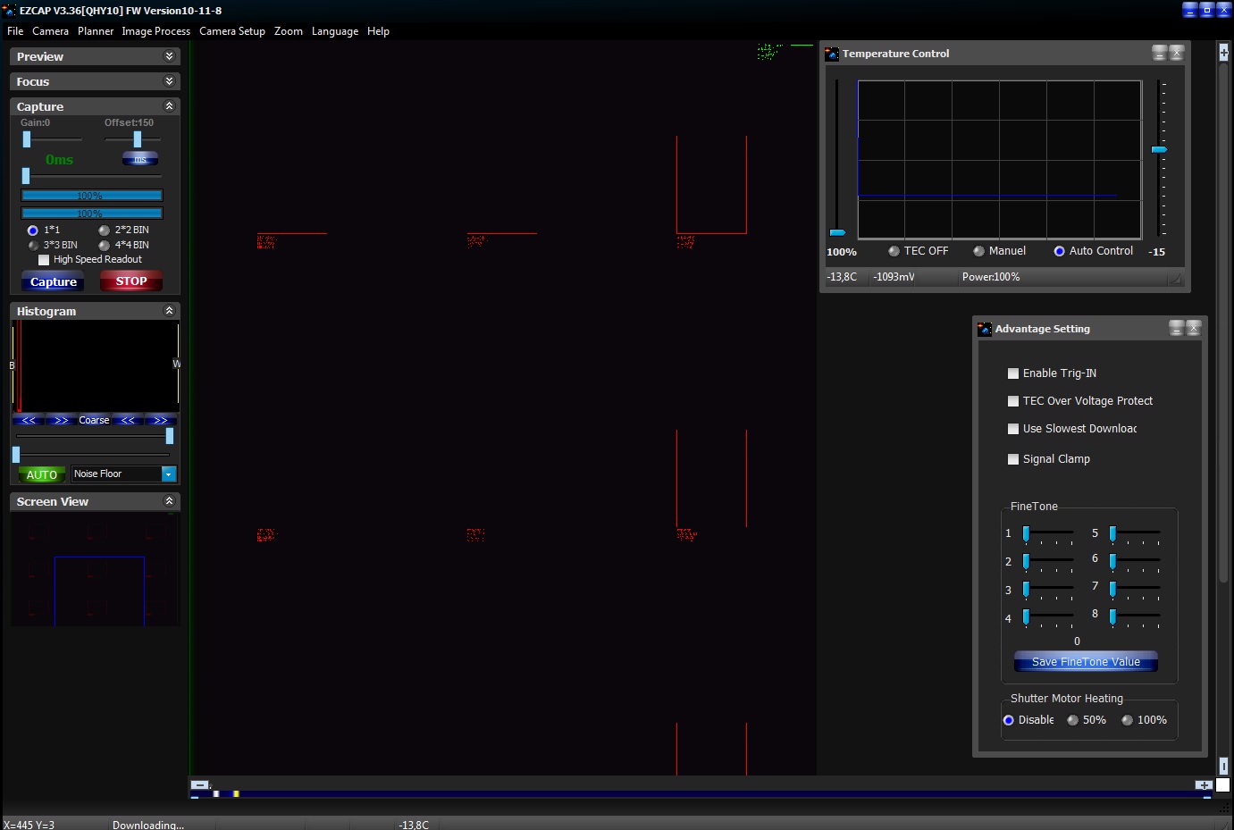
Task: Expand the Focus panel chevron
Action: [x=169, y=81]
